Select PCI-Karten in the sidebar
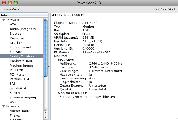This screenshot has height=120, width=178. click(x=18, y=75)
